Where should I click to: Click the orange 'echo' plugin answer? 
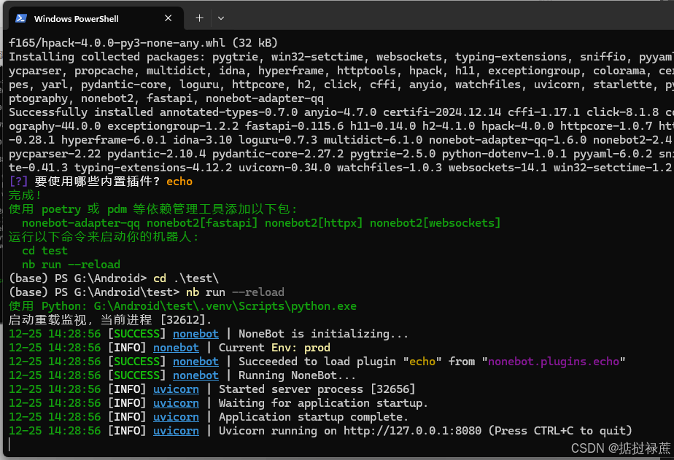click(179, 182)
